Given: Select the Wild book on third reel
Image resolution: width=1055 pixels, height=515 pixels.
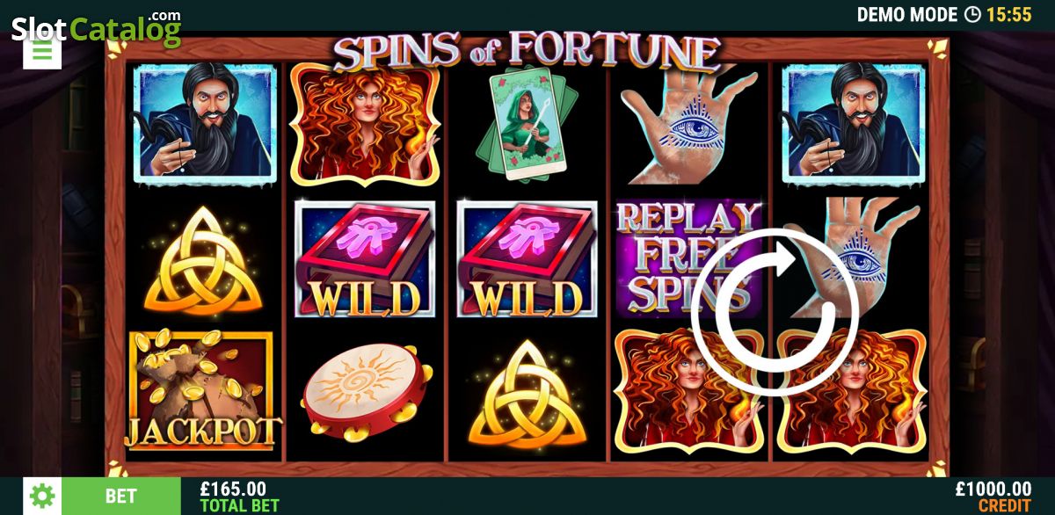Looking at the screenshot, I should [x=527, y=259].
